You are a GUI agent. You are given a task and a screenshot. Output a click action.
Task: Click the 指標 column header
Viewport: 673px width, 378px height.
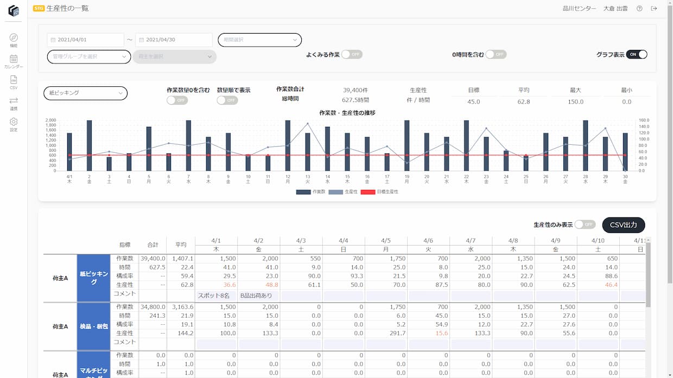[125, 245]
